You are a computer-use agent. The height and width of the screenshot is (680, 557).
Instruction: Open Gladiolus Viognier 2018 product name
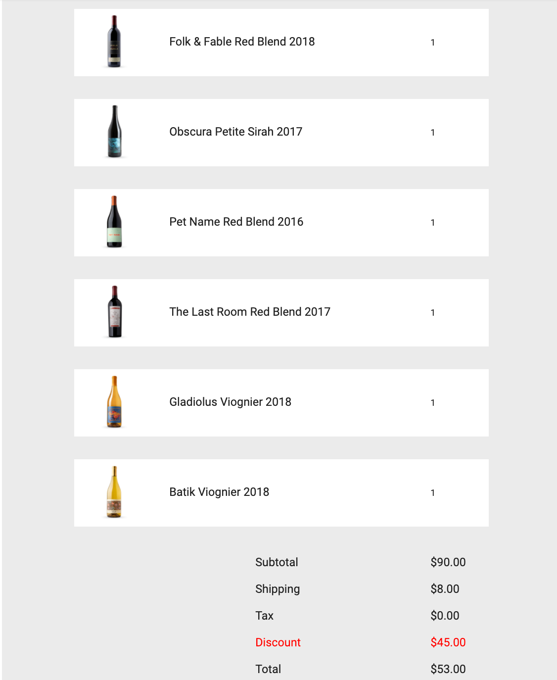[230, 402]
